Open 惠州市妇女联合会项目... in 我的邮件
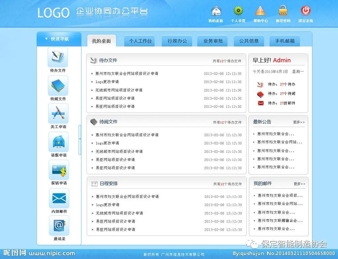The width and height of the screenshot is (338, 259). [280, 195]
